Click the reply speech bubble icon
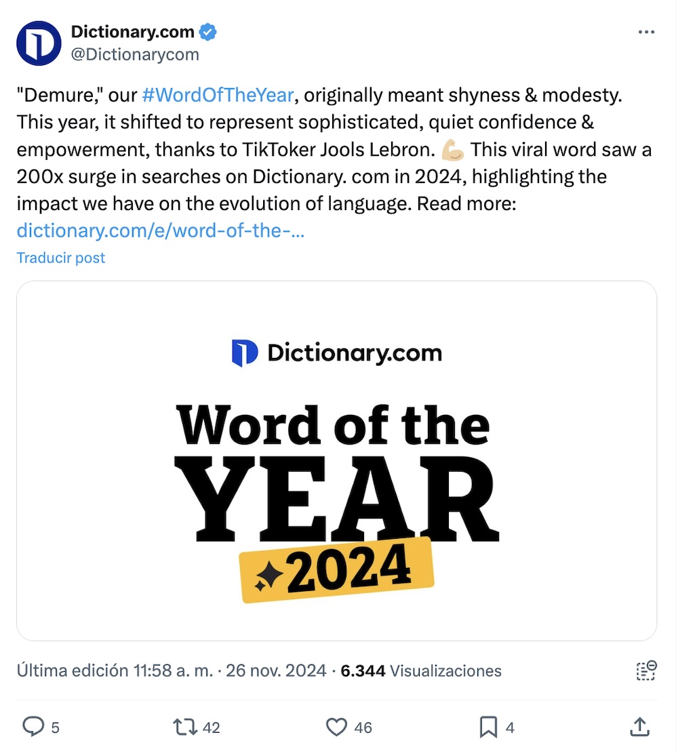Viewport: 678px width, 753px height. [x=33, y=727]
